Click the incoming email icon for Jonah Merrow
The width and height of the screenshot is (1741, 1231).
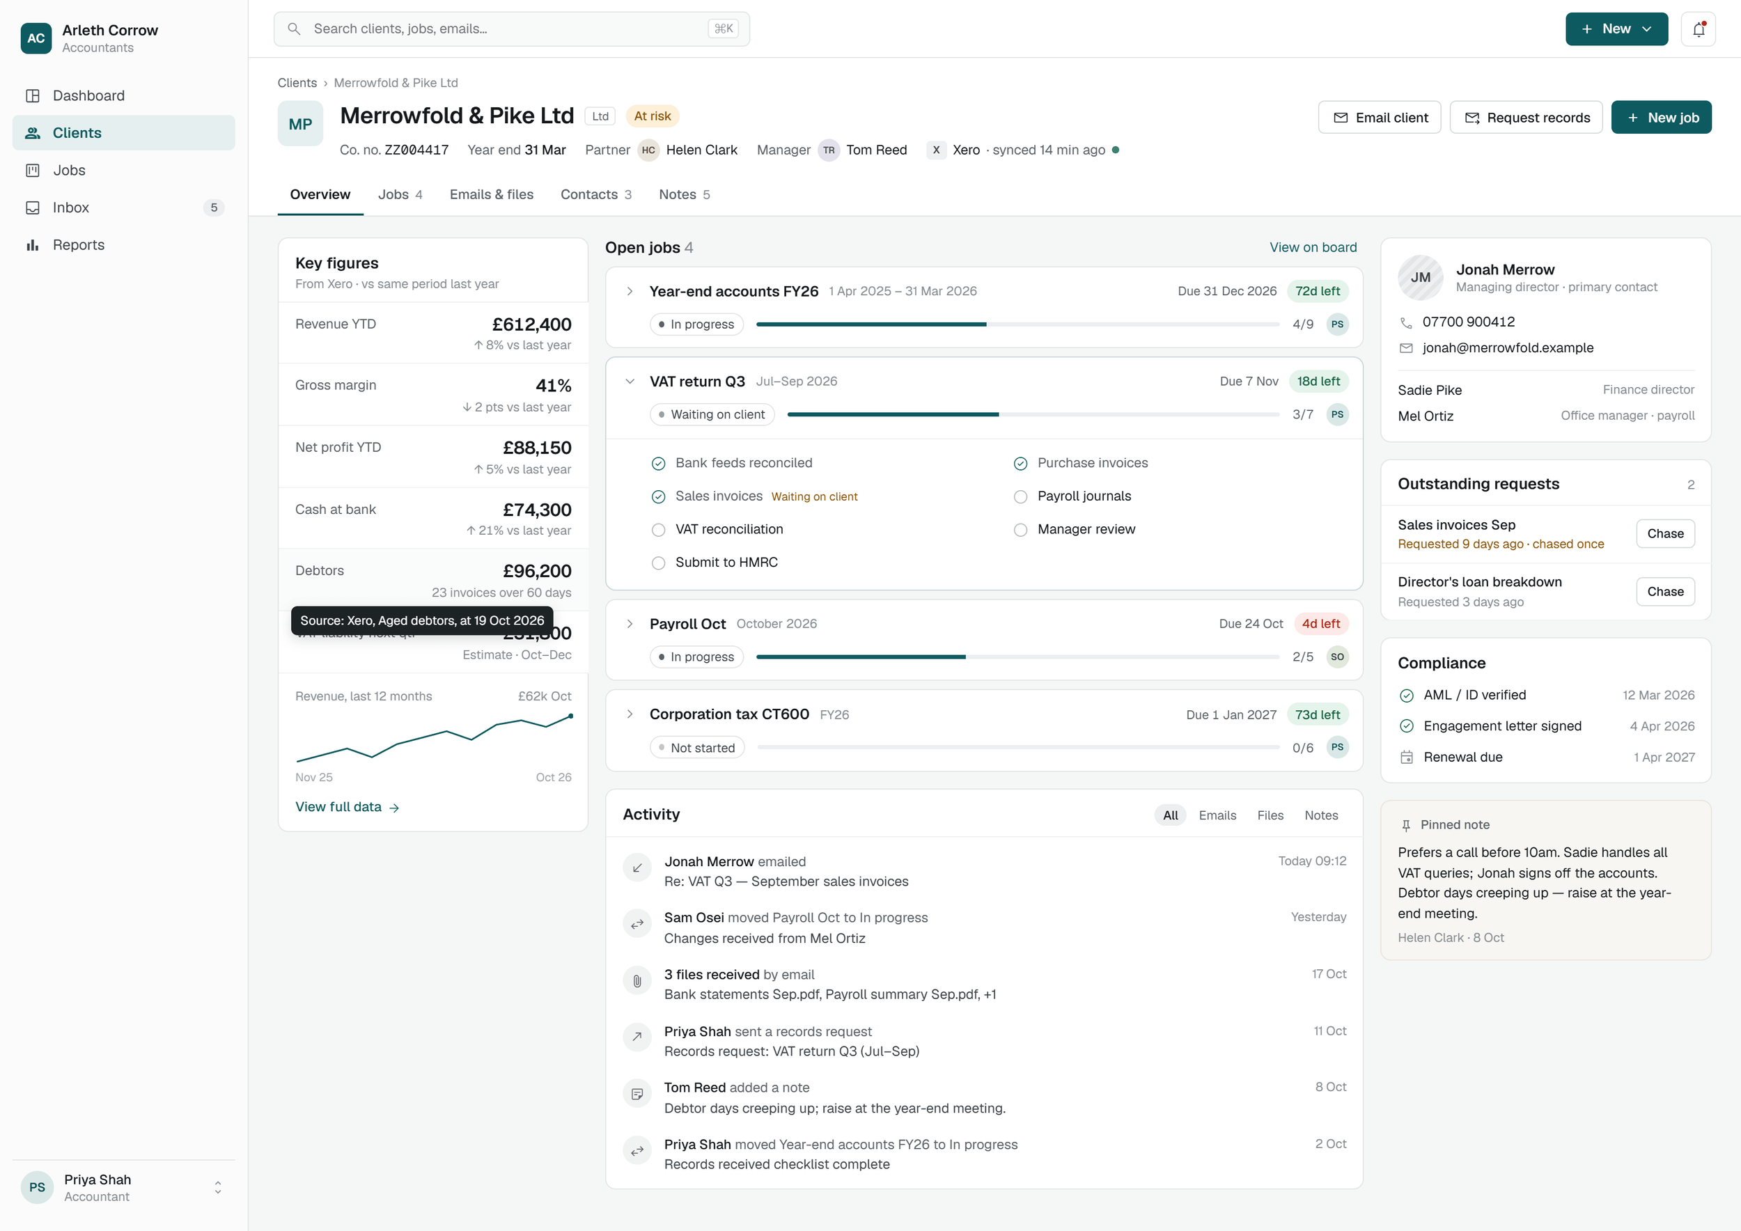tap(637, 868)
